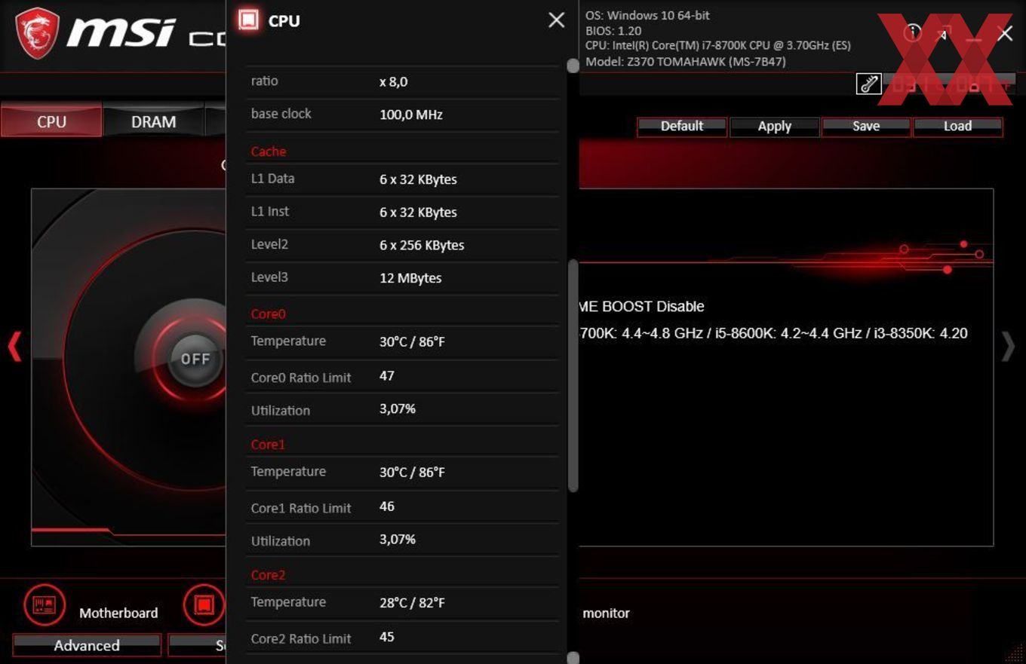Click the Motherboard label at bottom
The height and width of the screenshot is (664, 1026).
tap(118, 613)
